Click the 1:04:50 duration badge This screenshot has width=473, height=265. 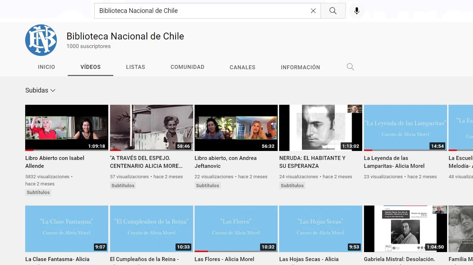pos(435,247)
